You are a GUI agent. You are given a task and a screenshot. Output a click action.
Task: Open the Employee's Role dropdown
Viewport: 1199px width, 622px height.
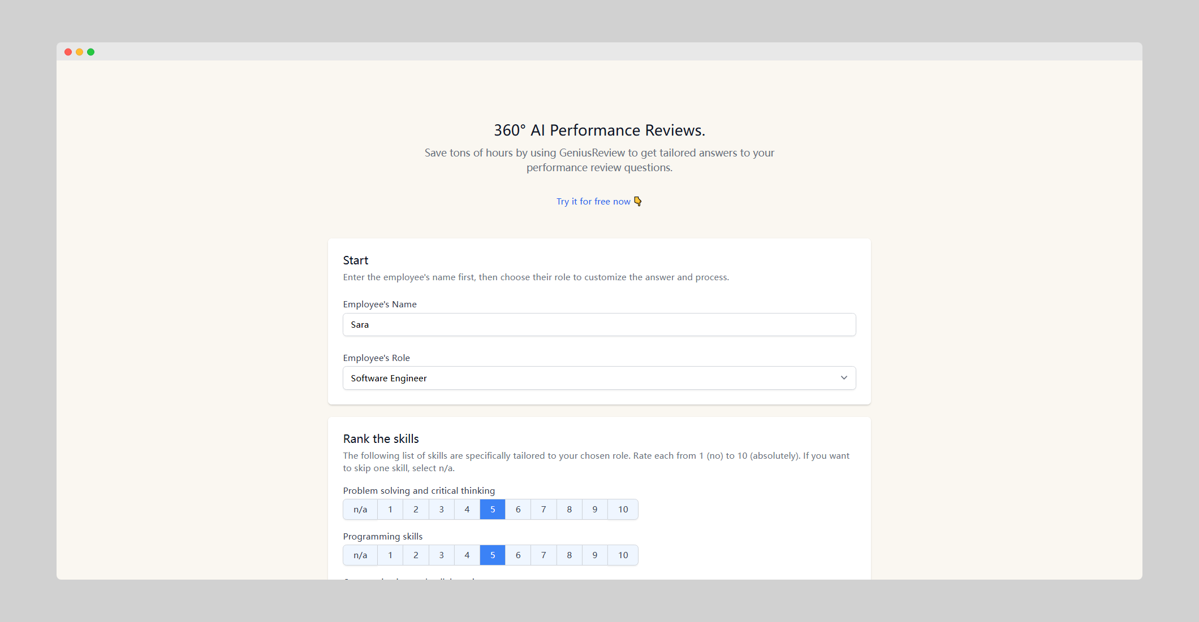598,378
